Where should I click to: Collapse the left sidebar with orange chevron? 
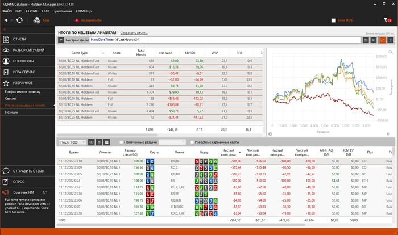point(5,30)
